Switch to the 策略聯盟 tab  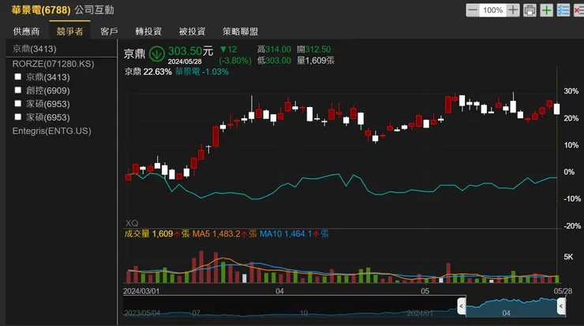(240, 31)
